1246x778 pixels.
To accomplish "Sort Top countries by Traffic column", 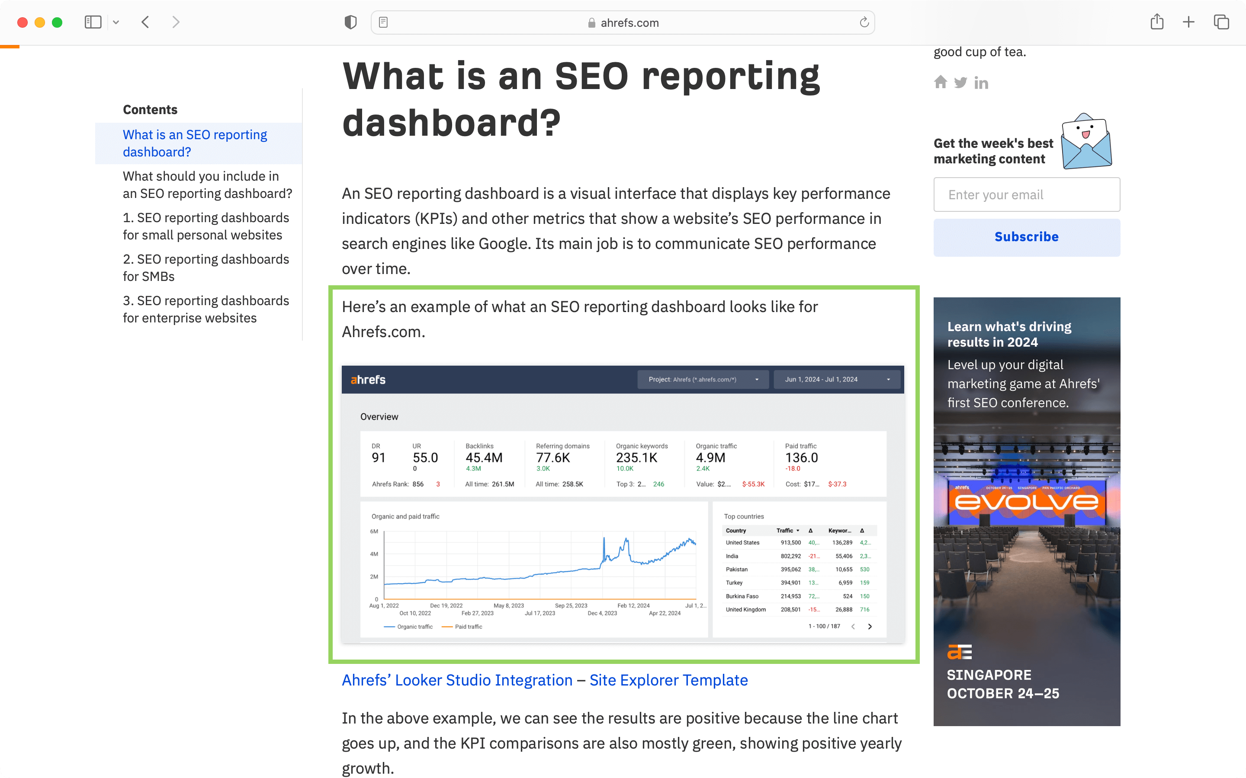I will 788,530.
